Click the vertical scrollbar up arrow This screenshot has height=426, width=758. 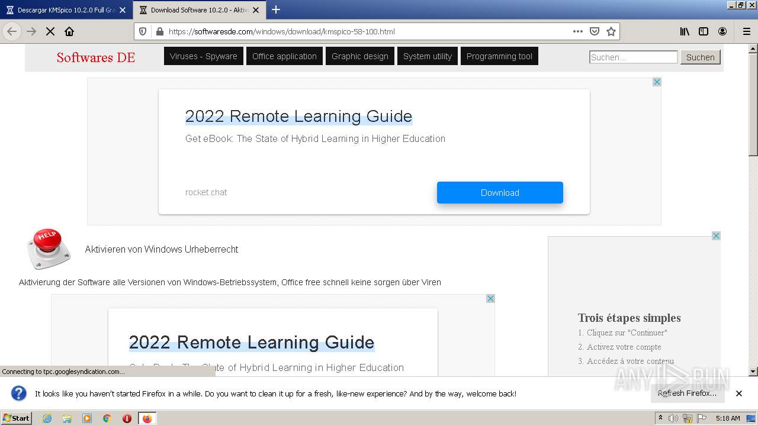(x=753, y=49)
